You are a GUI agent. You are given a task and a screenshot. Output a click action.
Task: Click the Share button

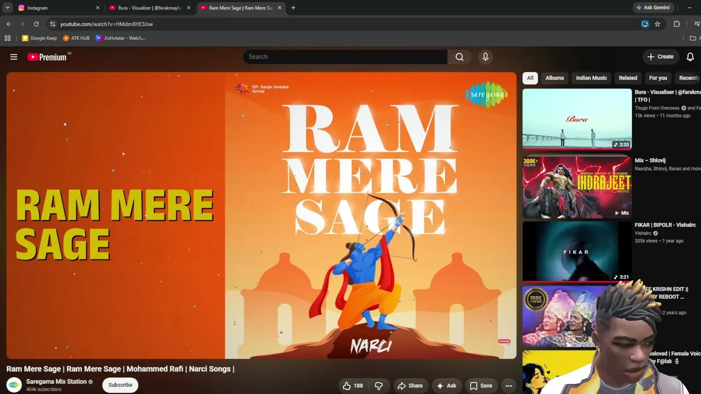click(410, 386)
